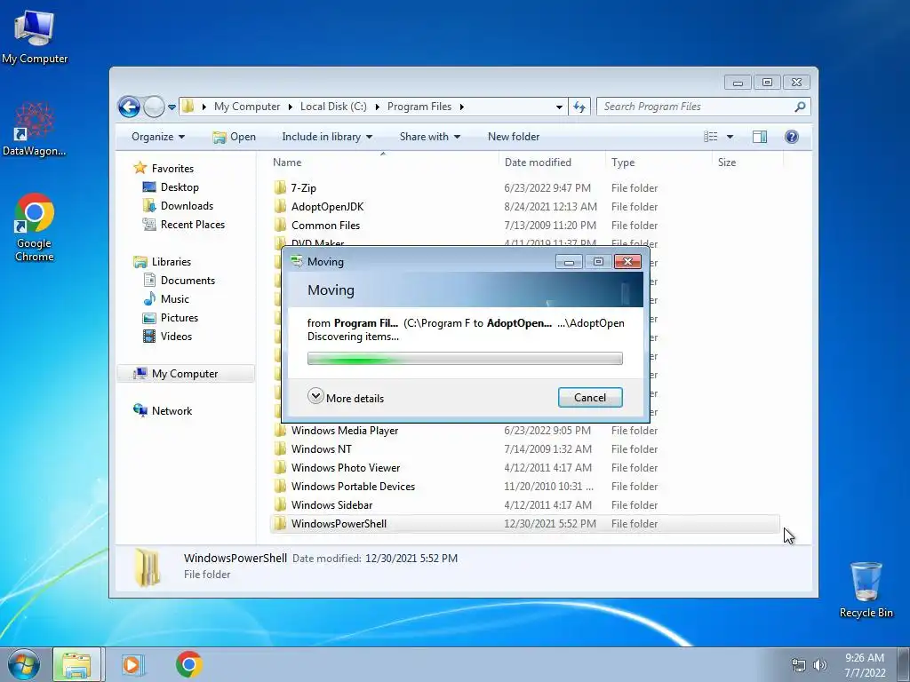
Task: Toggle the preview pane icon
Action: tap(760, 137)
